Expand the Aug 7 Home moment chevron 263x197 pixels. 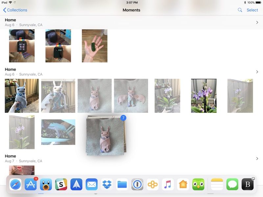coord(257,159)
